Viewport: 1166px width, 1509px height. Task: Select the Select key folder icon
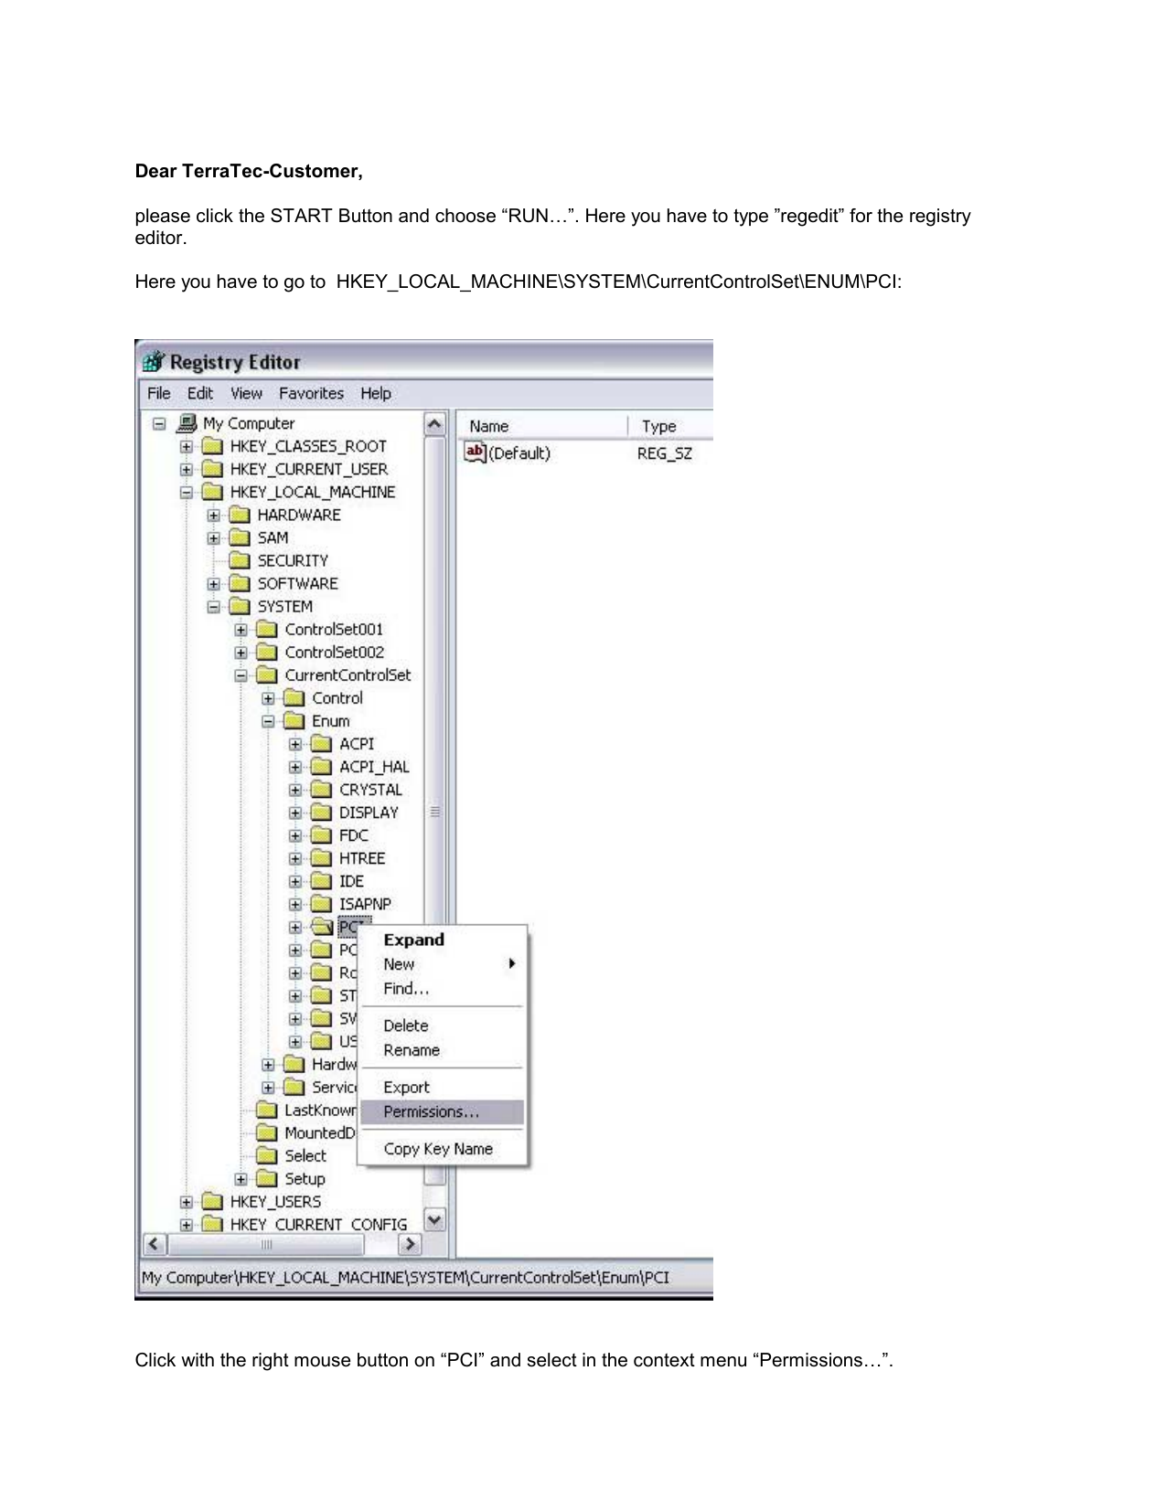(267, 1156)
